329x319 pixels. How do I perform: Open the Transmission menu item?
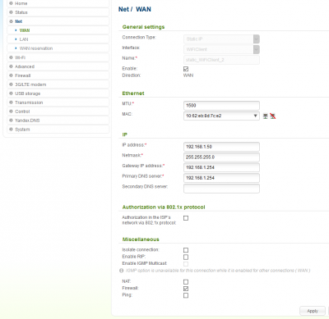coord(58,103)
